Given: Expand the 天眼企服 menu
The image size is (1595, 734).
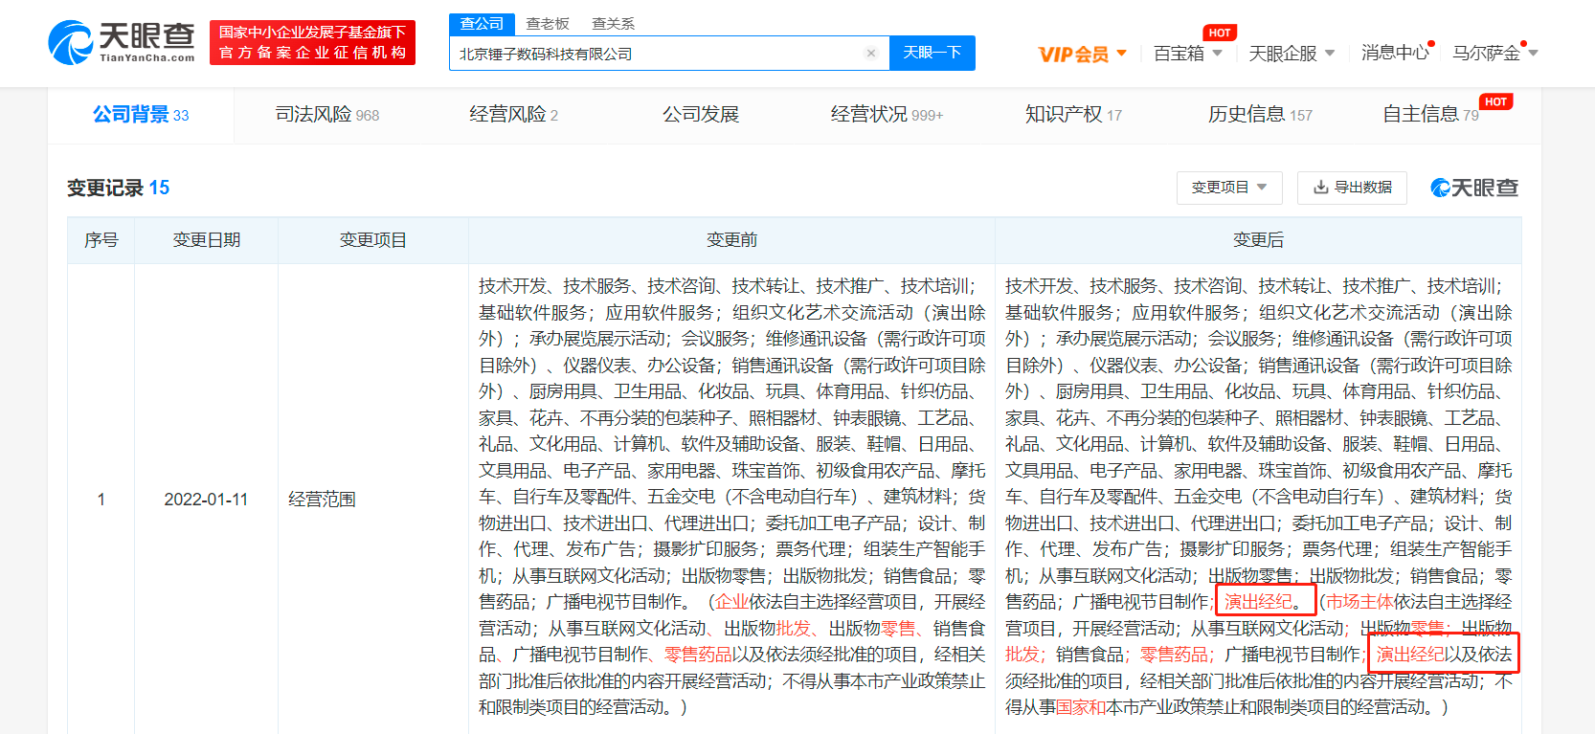Looking at the screenshot, I should [x=1292, y=54].
